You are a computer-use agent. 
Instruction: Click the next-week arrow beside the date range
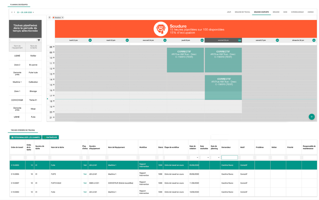14,12
